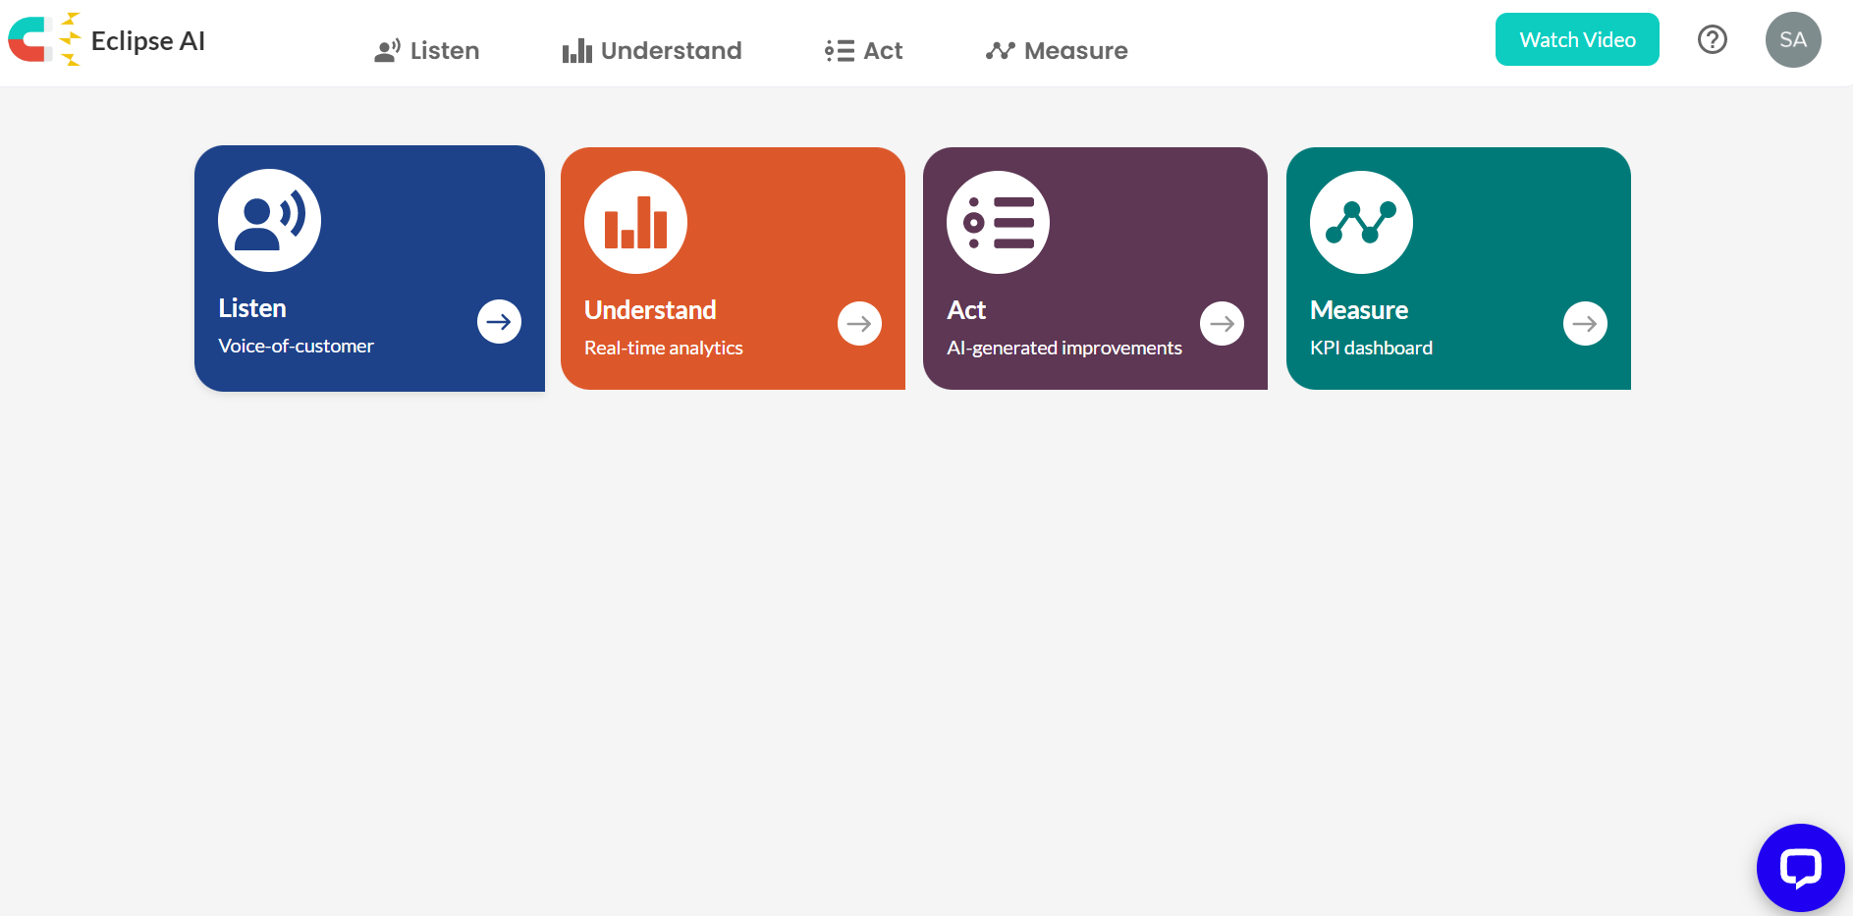Screen dimensions: 1853x916
Task: Open the chat bubble widget
Action: click(1799, 867)
